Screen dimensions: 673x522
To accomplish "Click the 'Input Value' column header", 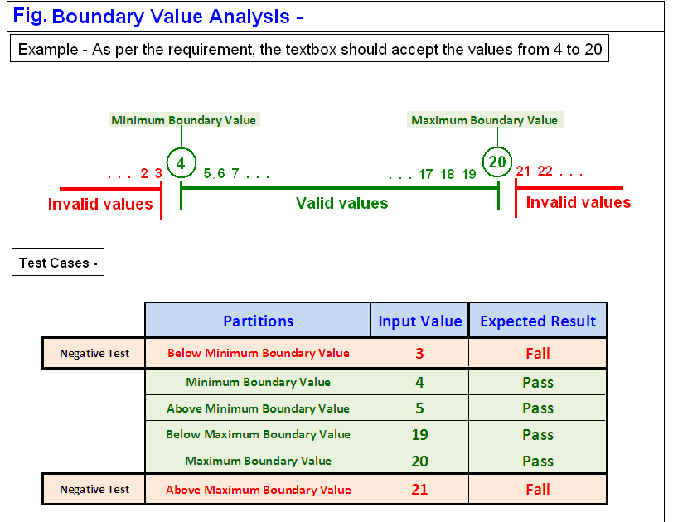I will (x=419, y=321).
